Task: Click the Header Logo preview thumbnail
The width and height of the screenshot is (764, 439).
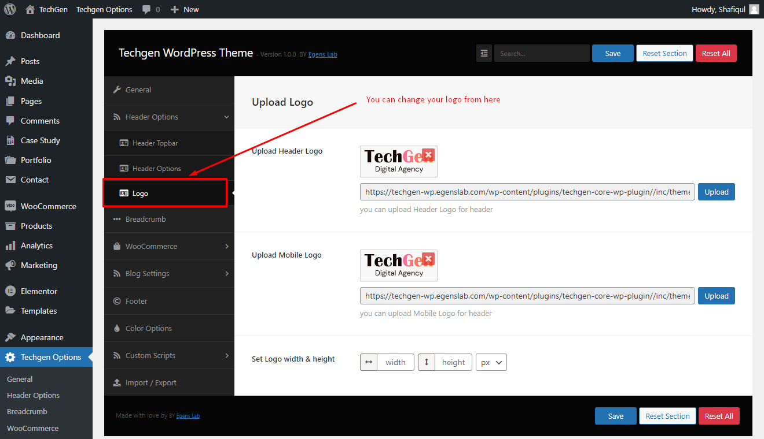Action: 399,161
